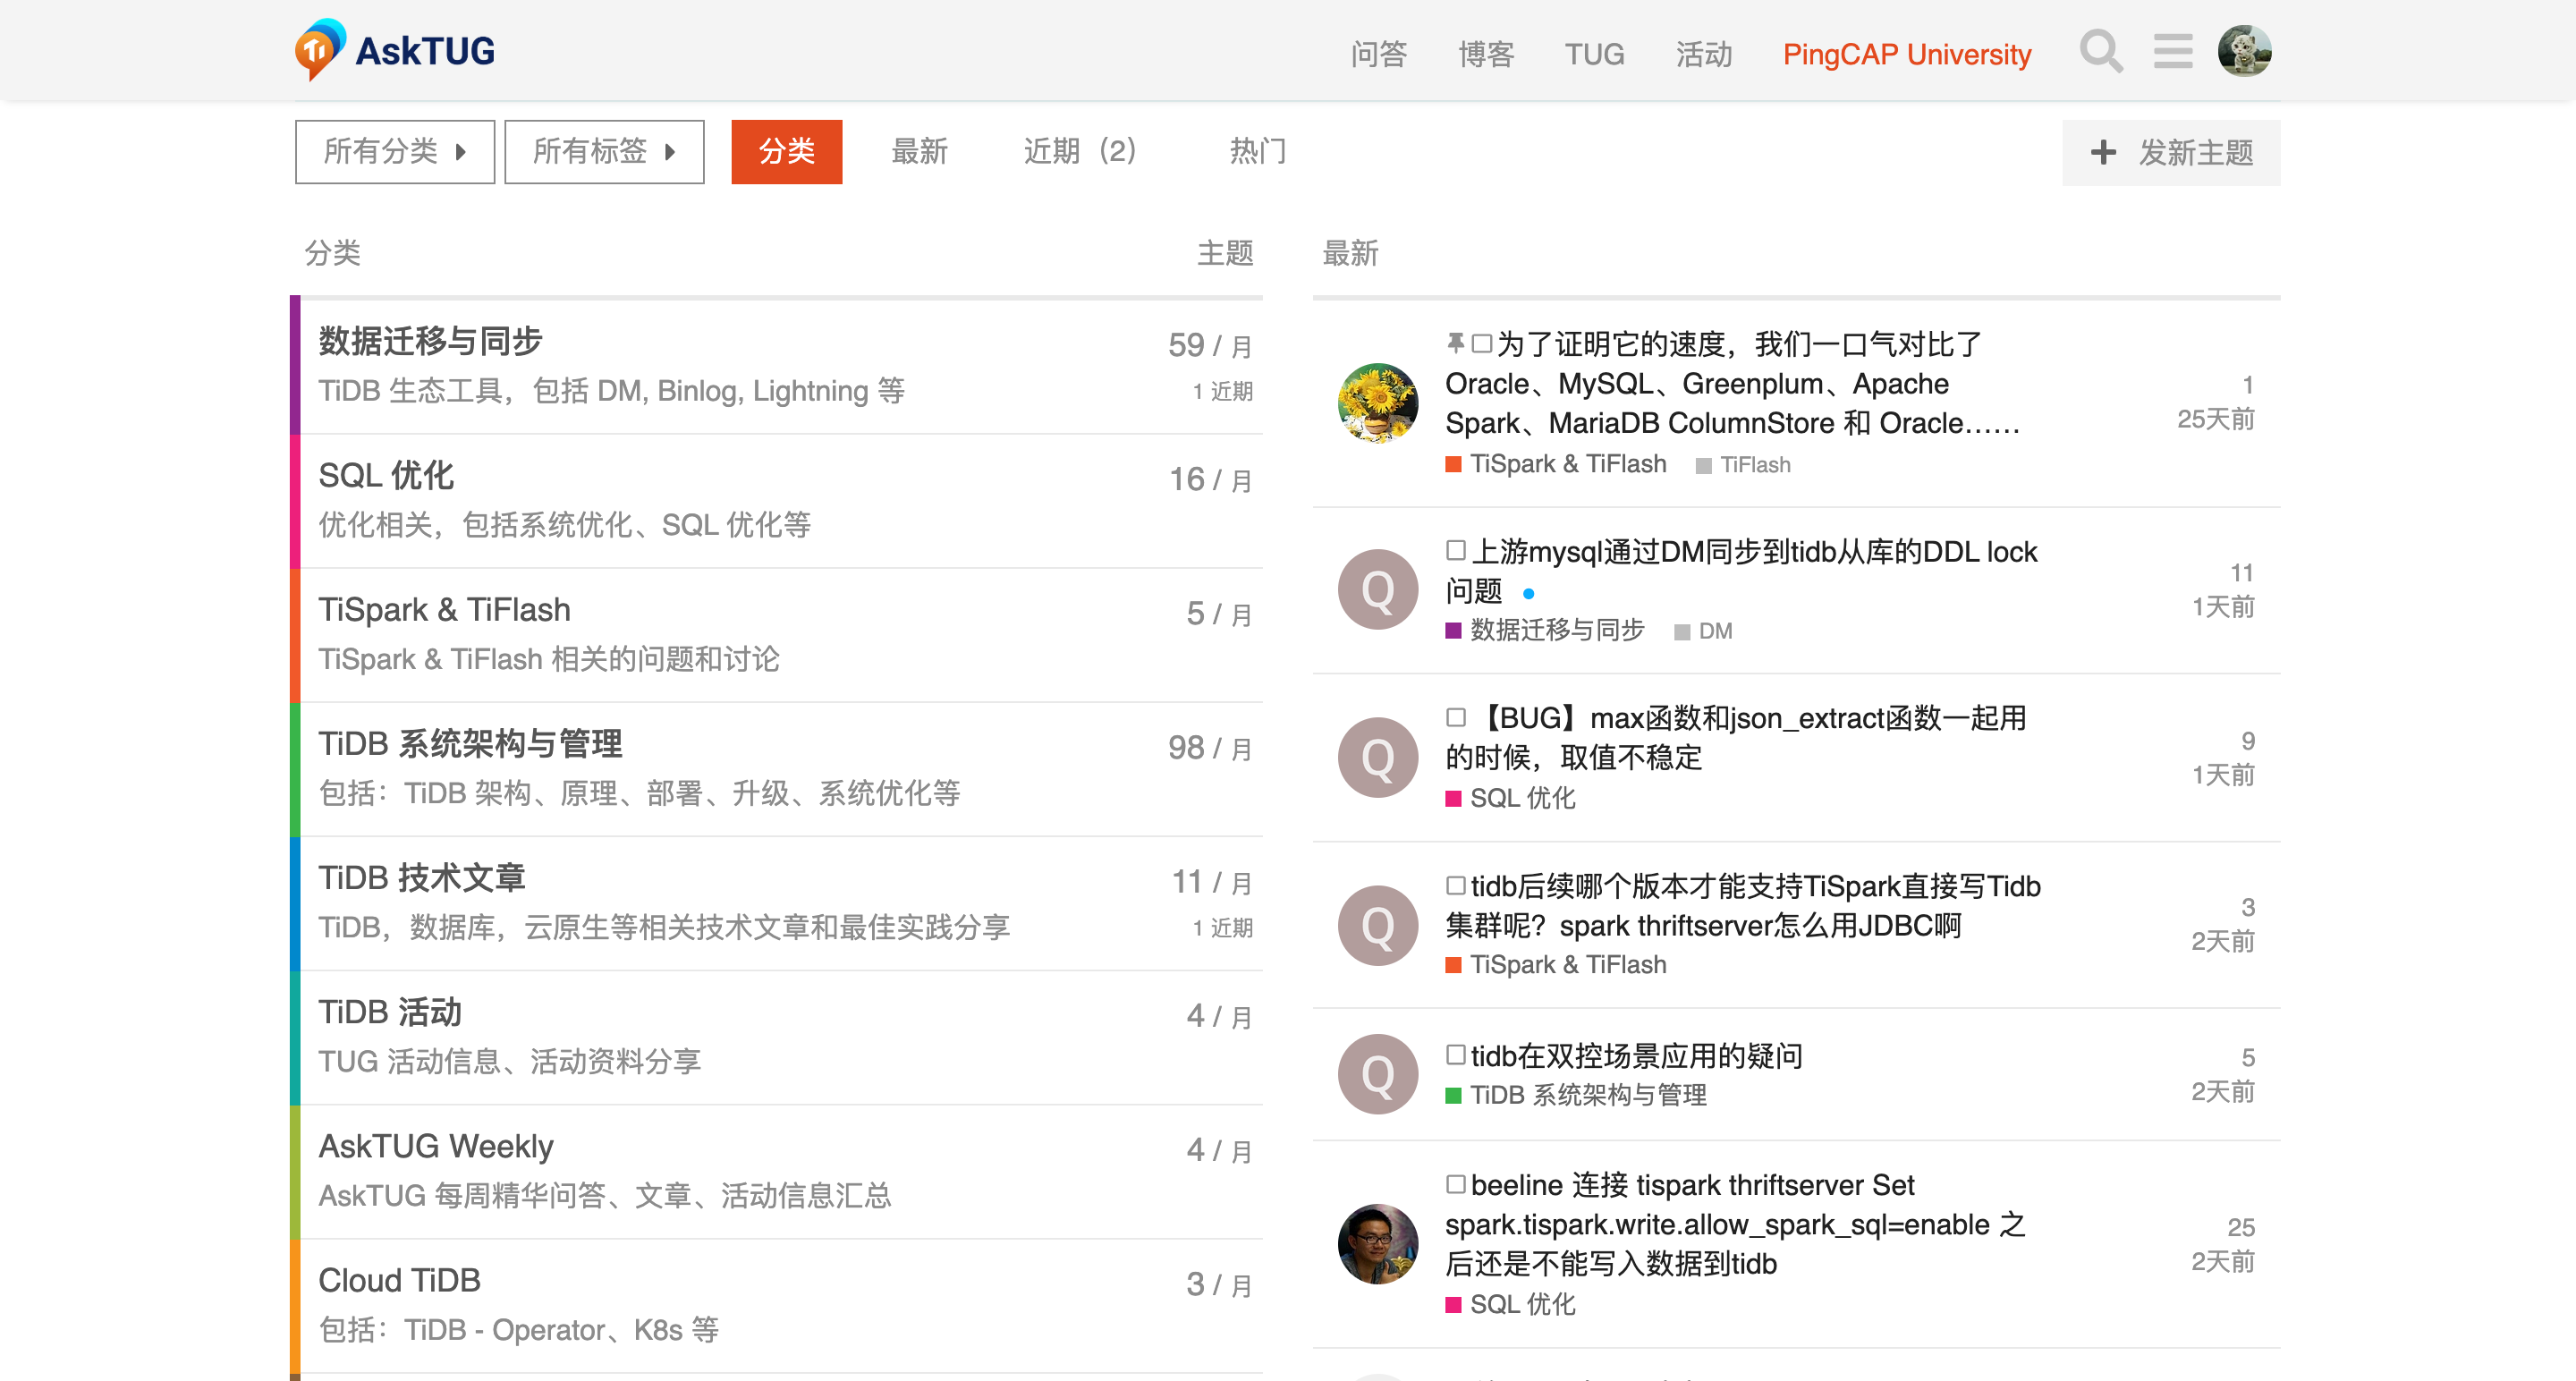Open PingCAP University link
Viewport: 2576px width, 1381px height.
point(1905,54)
